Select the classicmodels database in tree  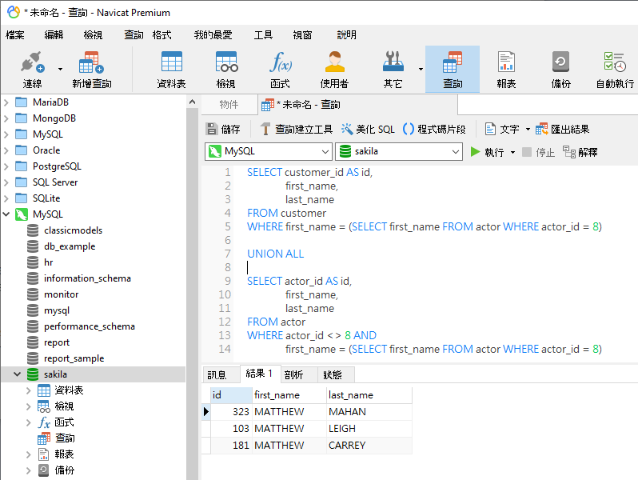tap(73, 230)
